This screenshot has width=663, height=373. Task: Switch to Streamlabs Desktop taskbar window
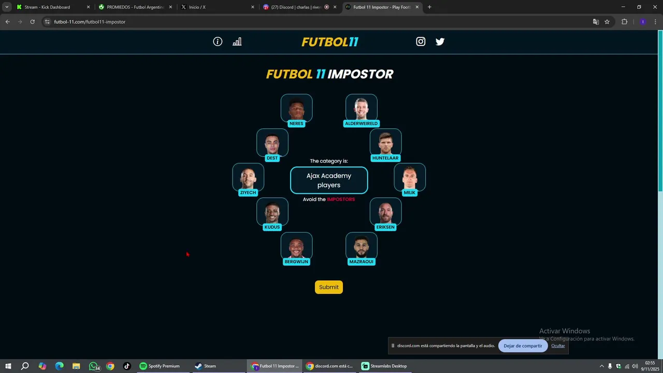point(385,366)
